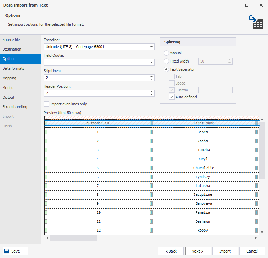Click customer id 10 in preview
268x258 pixels.
pos(99,212)
